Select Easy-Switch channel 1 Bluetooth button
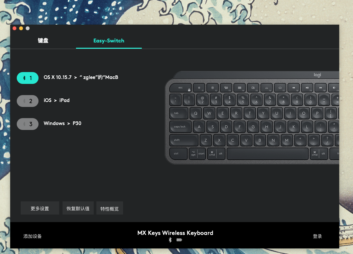 (28, 78)
